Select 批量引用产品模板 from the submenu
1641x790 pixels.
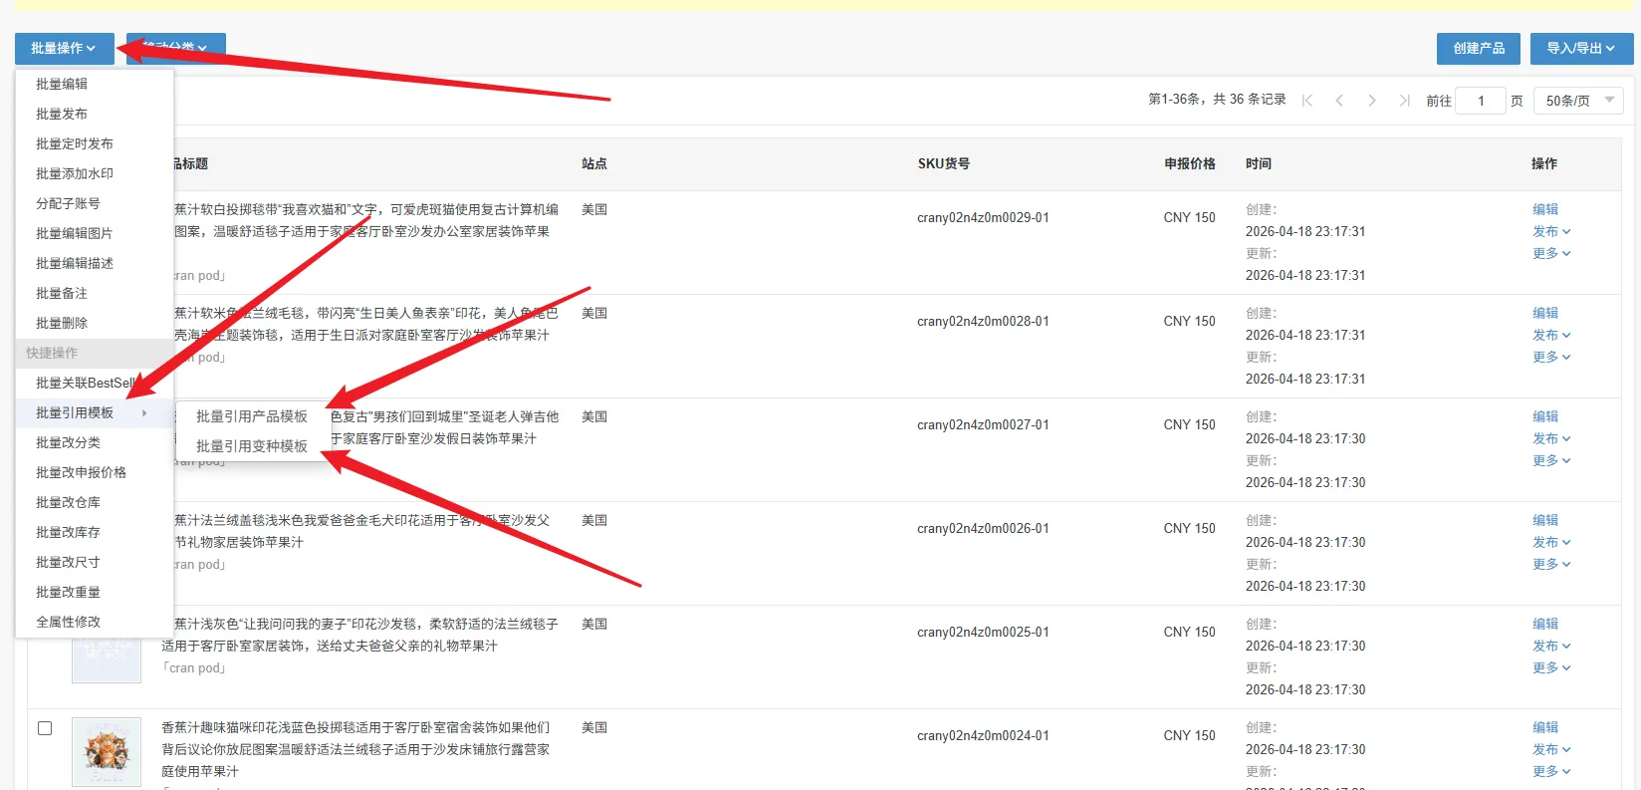252,416
